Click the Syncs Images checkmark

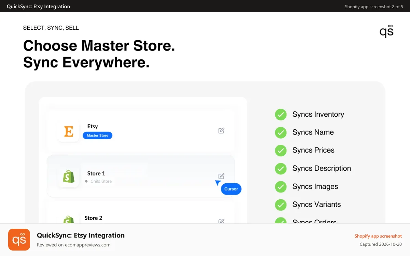pos(281,187)
